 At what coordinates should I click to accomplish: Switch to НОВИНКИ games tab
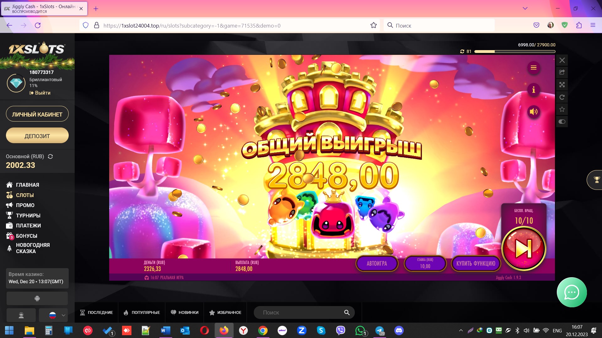184,312
